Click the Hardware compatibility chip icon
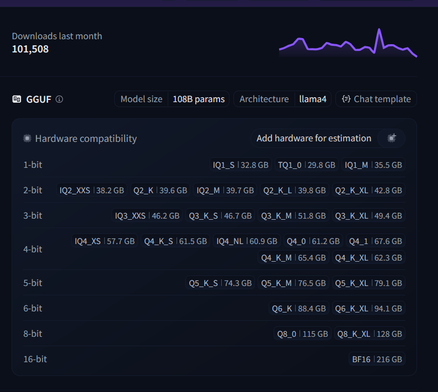Image resolution: width=438 pixels, height=392 pixels. [27, 138]
